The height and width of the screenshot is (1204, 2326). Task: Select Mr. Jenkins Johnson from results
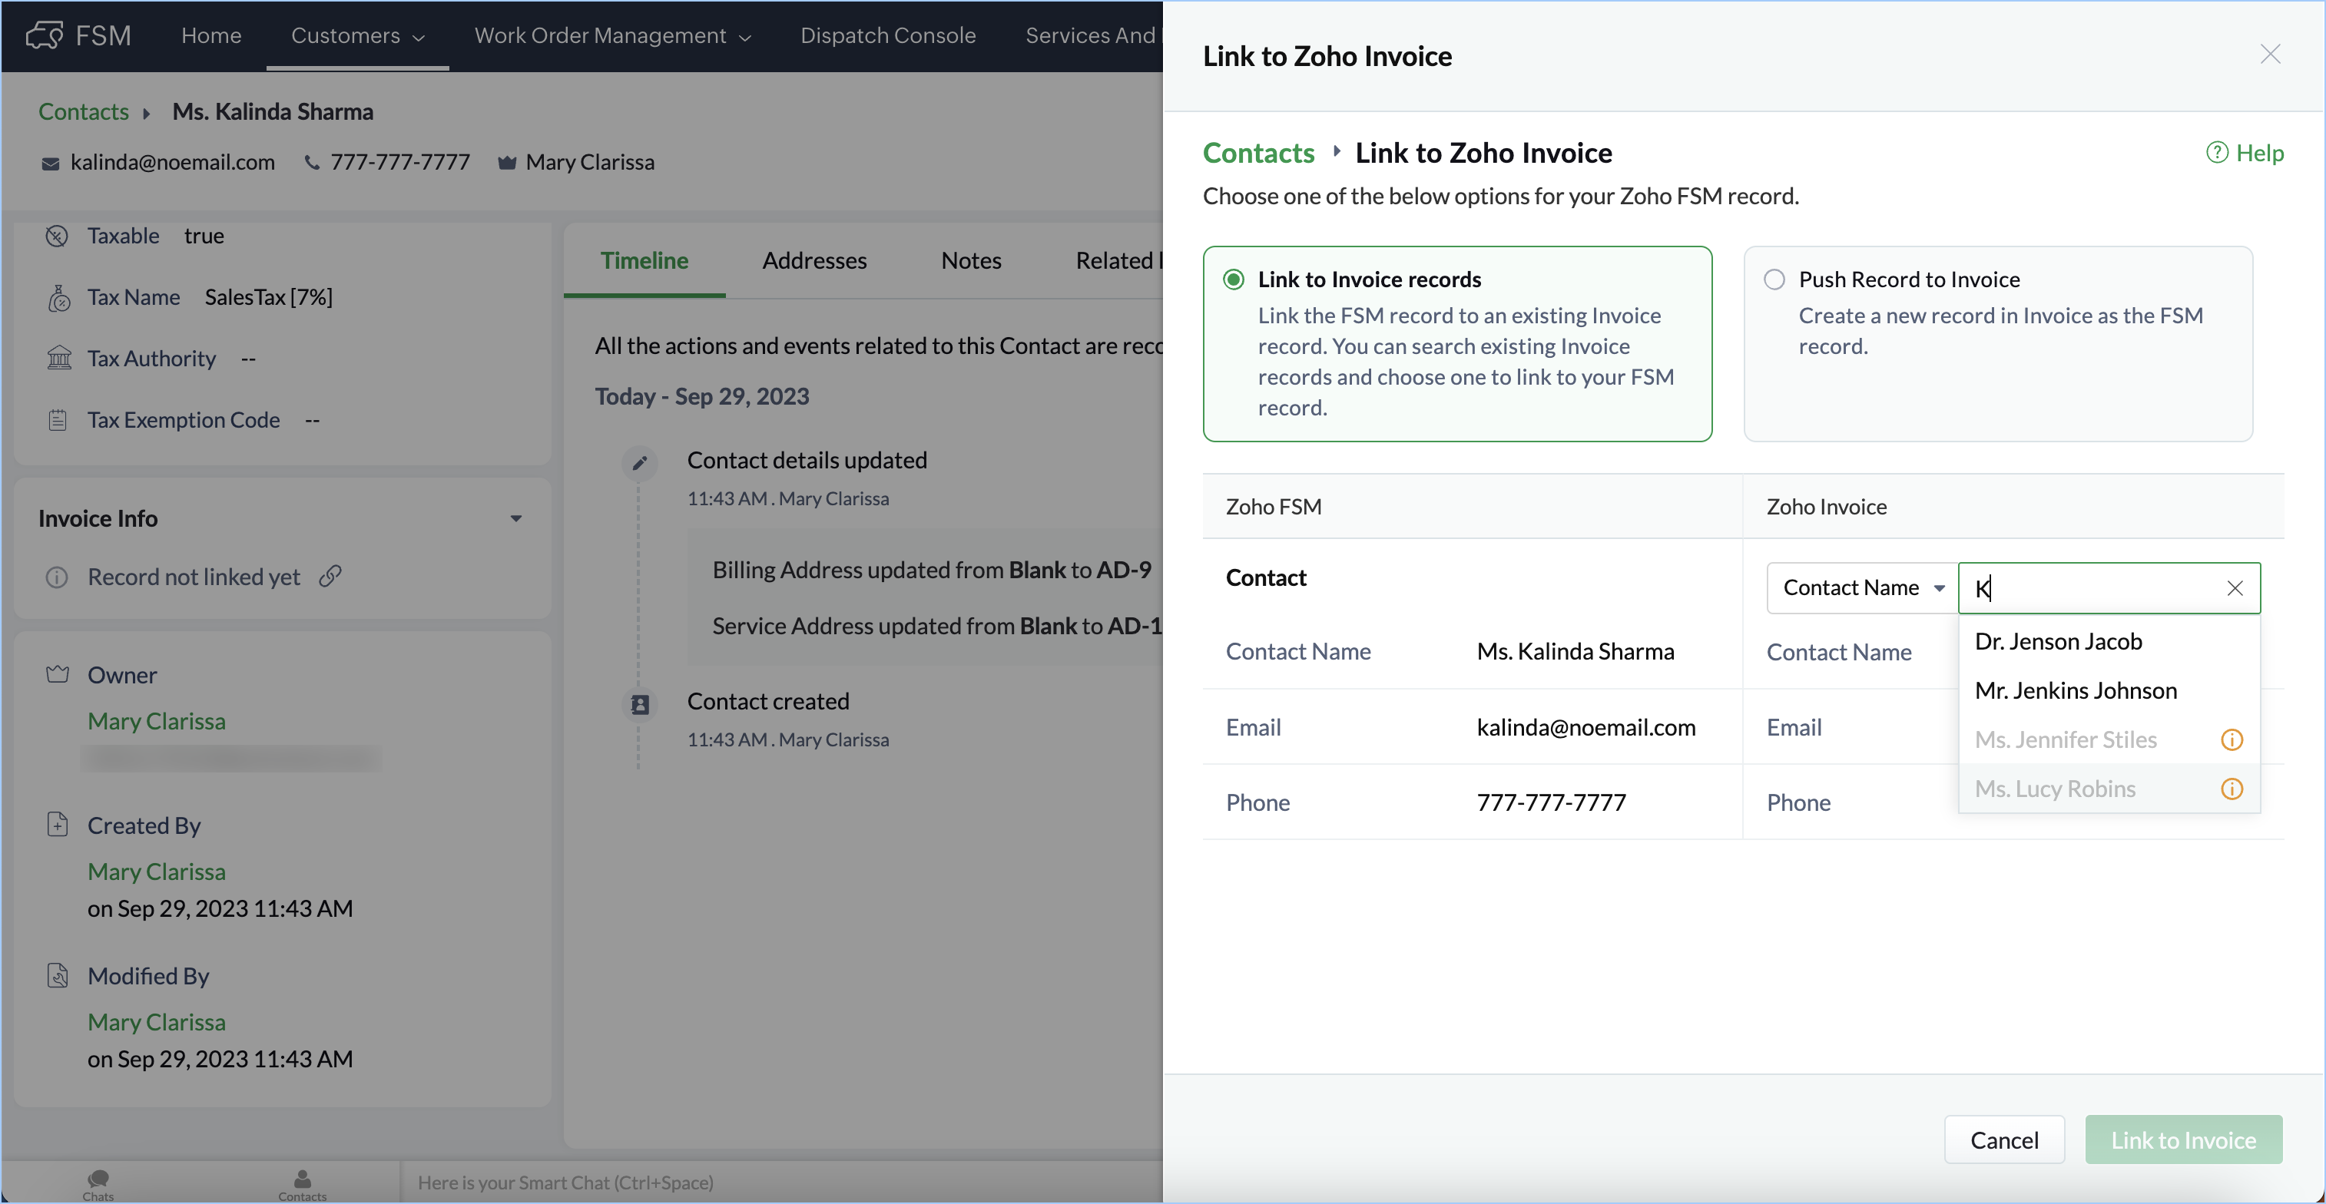tap(2109, 690)
